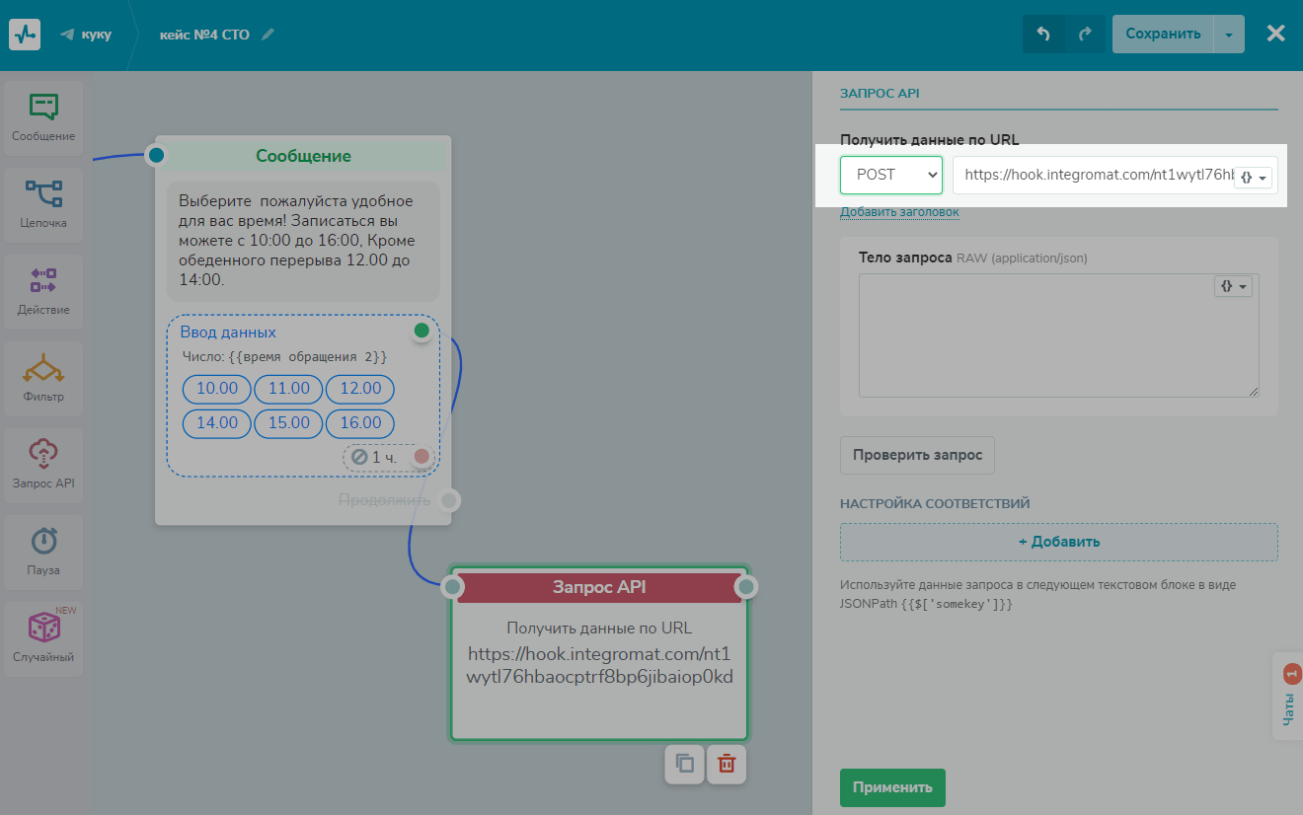This screenshot has height=815, width=1303.
Task: Click the 11.00 time button
Action: (289, 389)
